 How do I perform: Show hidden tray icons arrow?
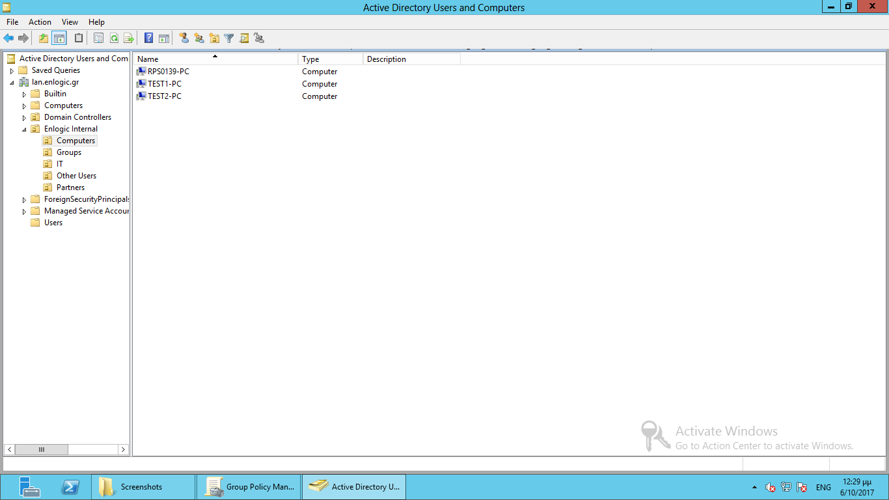click(754, 487)
